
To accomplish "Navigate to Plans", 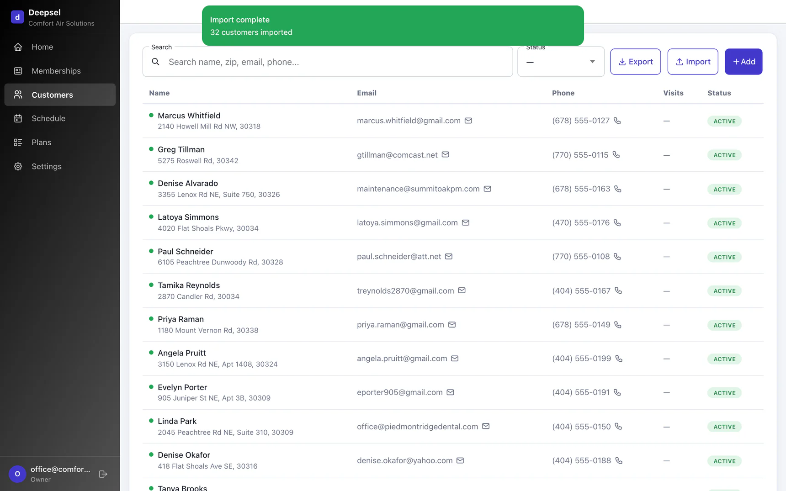I will click(60, 143).
